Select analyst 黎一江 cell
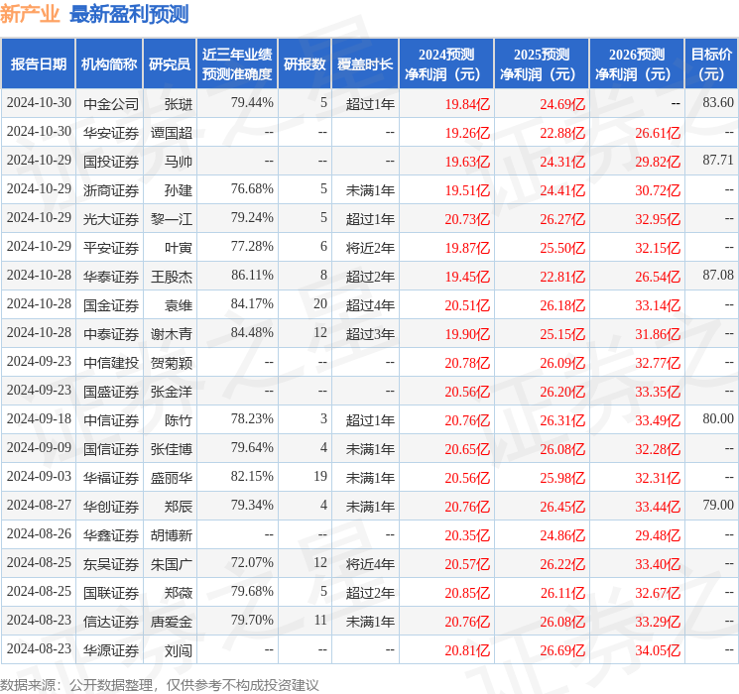The height and width of the screenshot is (694, 739). [x=172, y=219]
